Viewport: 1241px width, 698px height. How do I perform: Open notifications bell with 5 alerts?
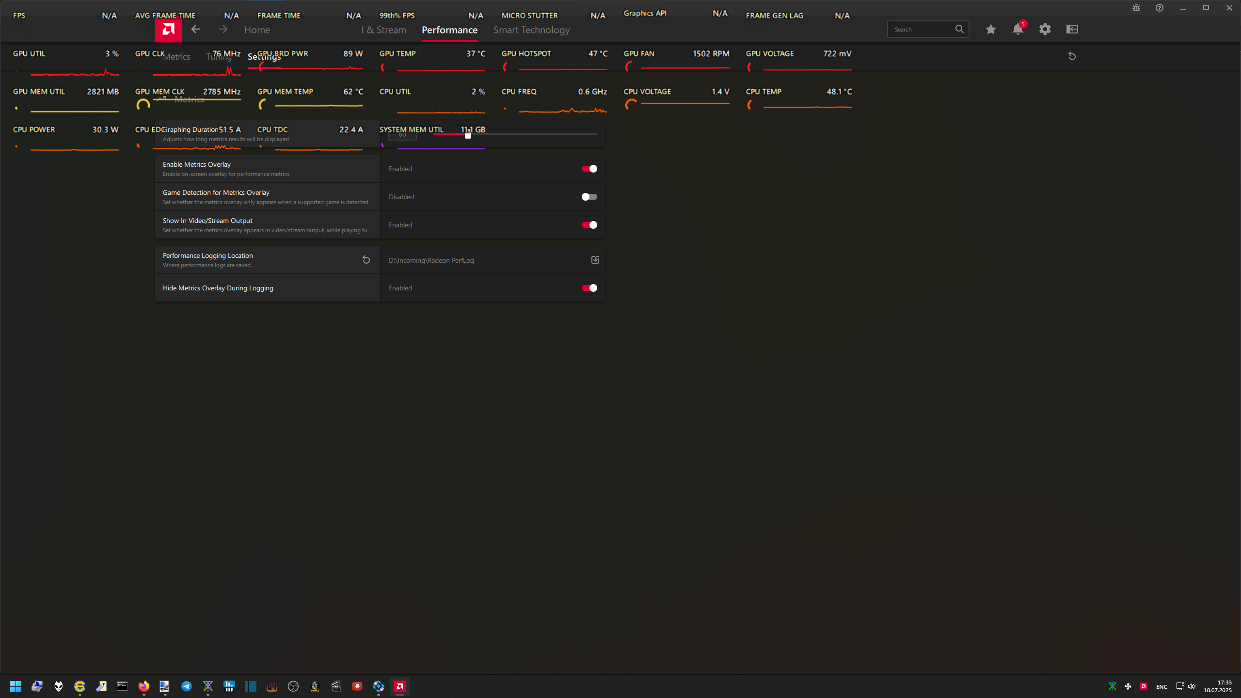pyautogui.click(x=1018, y=30)
